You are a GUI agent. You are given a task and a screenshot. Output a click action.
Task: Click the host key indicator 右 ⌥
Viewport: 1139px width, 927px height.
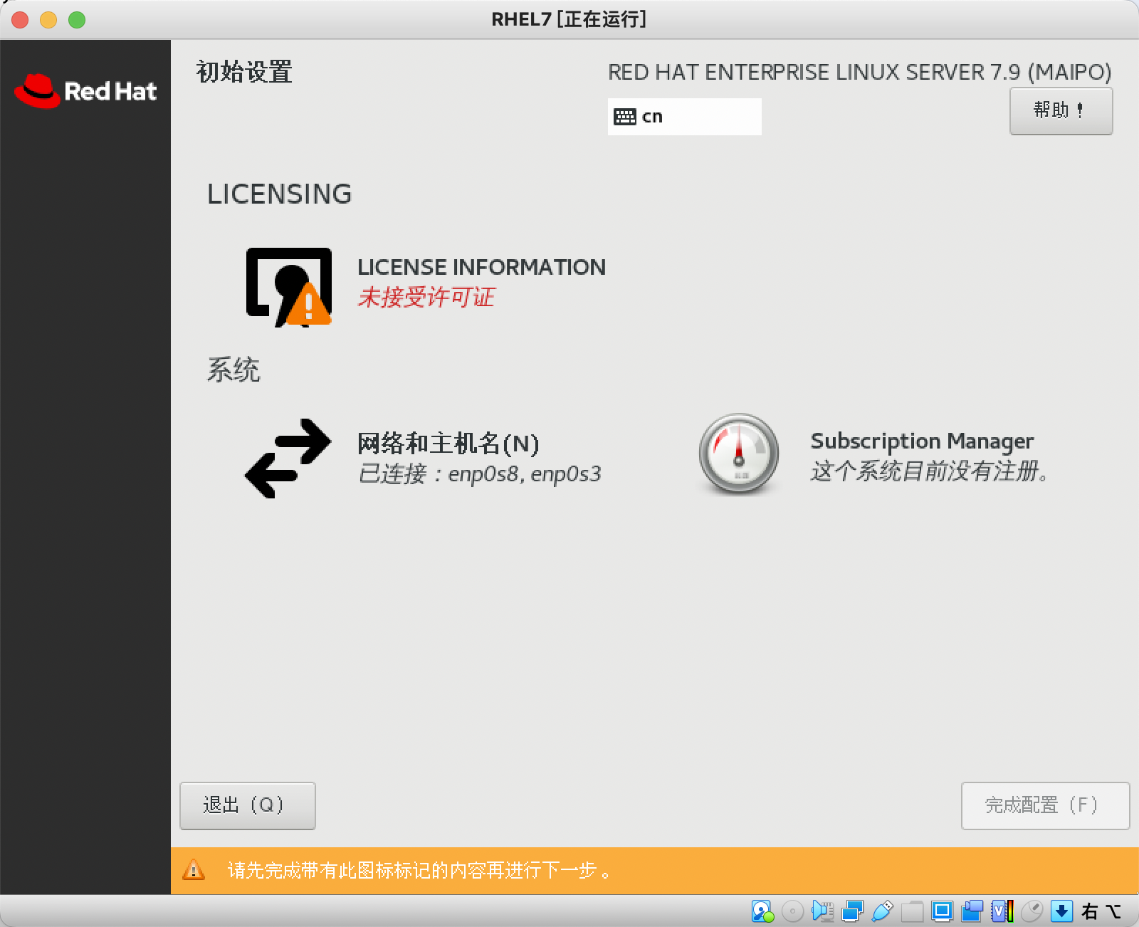point(1101,911)
